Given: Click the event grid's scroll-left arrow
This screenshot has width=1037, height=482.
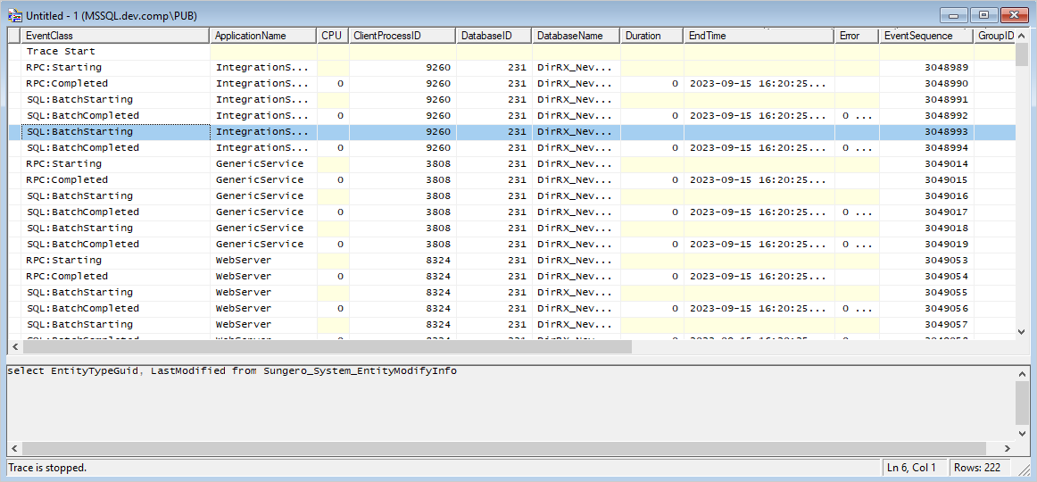Looking at the screenshot, I should coord(13,347).
